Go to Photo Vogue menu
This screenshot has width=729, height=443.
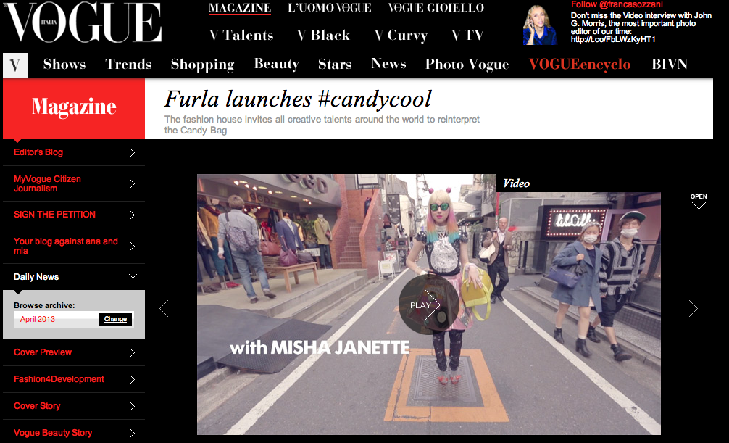click(467, 65)
